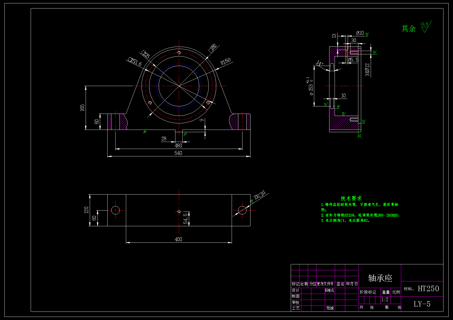Image resolution: width=453 pixels, height=320 pixels.
Task: Select the 60 dimension in top view
Action: pyautogui.click(x=94, y=218)
